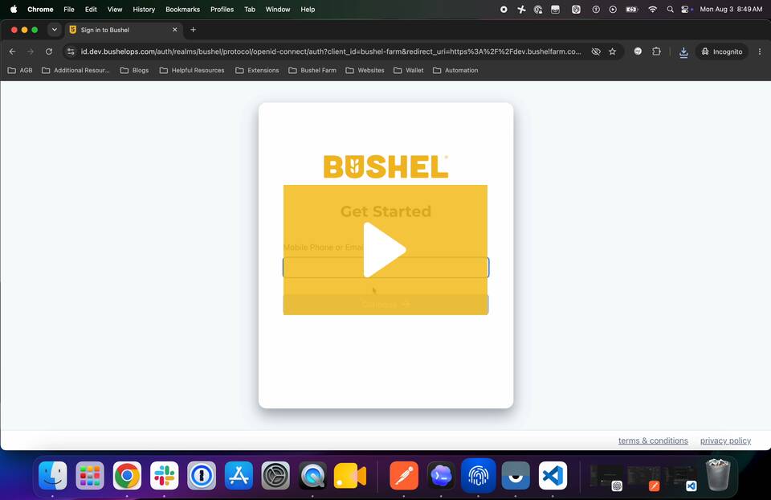Open a new tab with plus button

(x=194, y=30)
